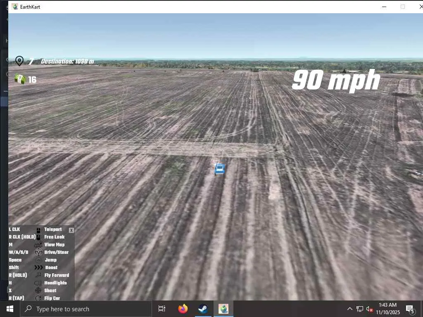Click the 'Free Look' label
This screenshot has width=423, height=317.
(x=55, y=237)
